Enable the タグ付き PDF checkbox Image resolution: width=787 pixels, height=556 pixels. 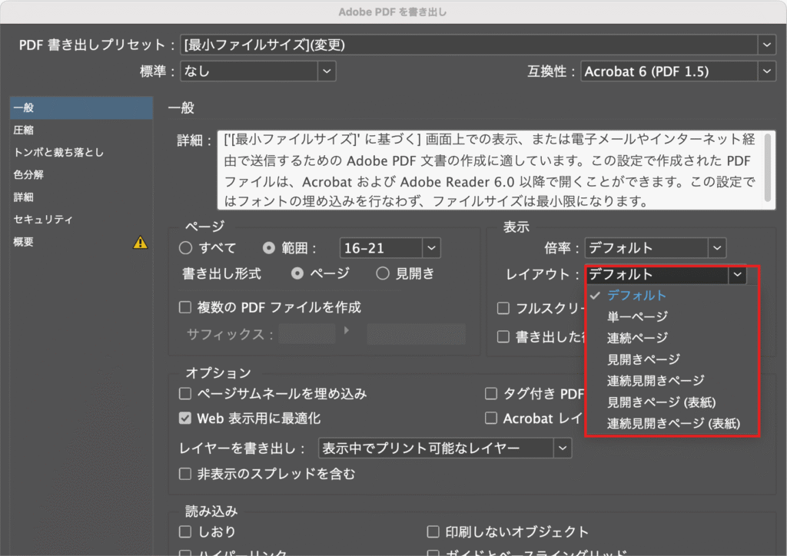click(x=491, y=393)
